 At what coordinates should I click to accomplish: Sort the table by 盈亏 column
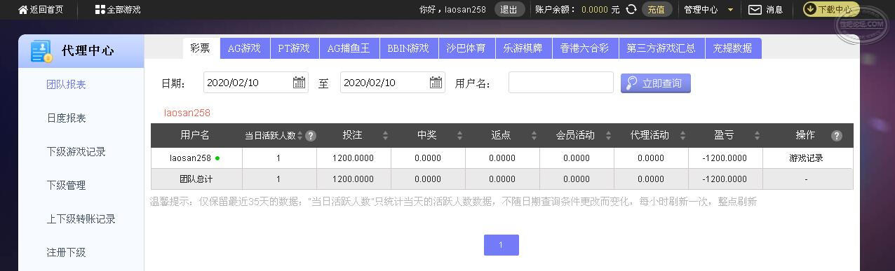click(757, 136)
